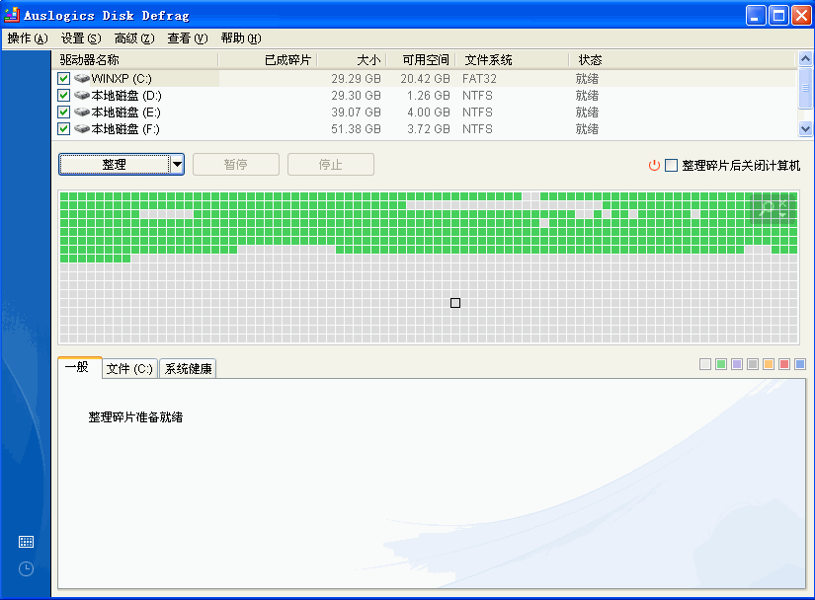Click the 1.26 GB free space cell
This screenshot has height=600, width=815.
[x=429, y=96]
